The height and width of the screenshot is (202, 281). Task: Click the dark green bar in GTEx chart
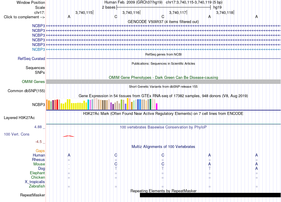tap(150, 104)
